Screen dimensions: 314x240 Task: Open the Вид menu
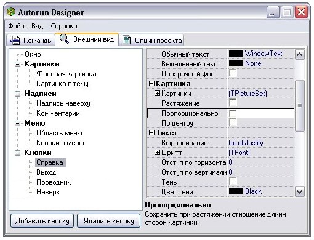(x=37, y=26)
